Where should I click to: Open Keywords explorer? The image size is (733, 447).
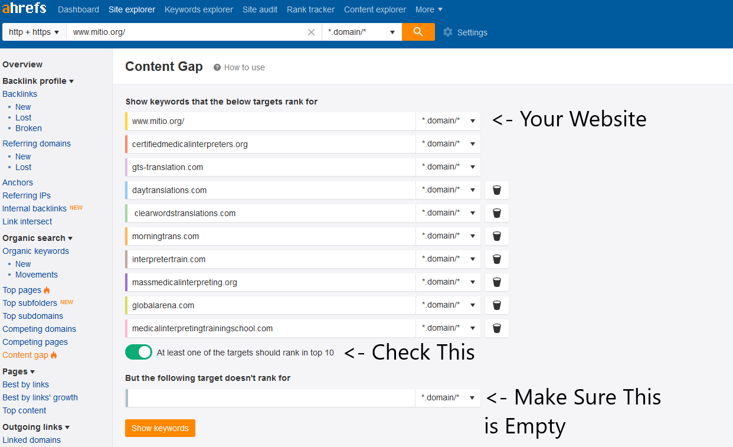tap(199, 9)
